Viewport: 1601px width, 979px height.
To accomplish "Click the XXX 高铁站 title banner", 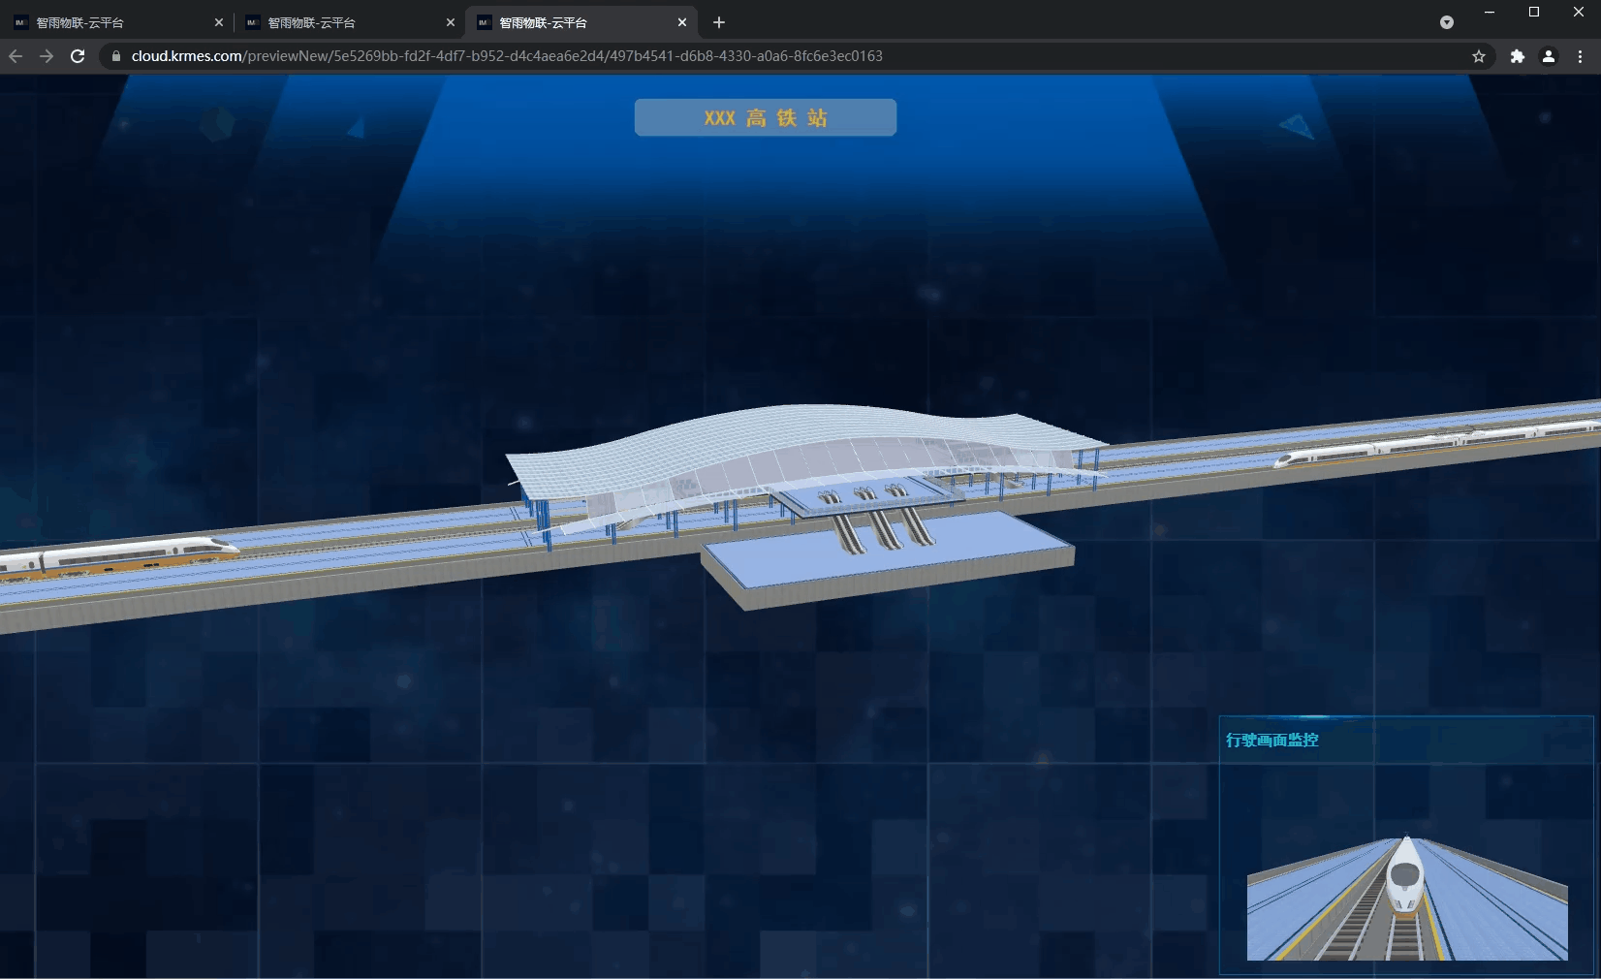I will click(765, 117).
